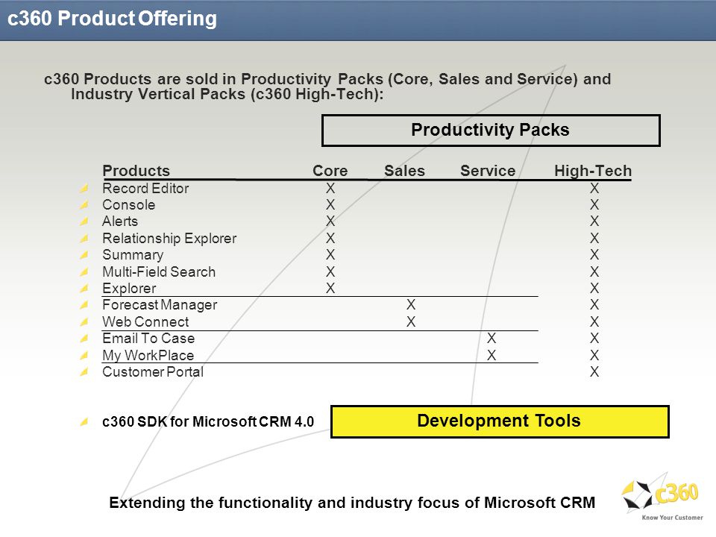Image resolution: width=716 pixels, height=537 pixels.
Task: Click the slide title c360 Product Offering
Action: coord(113,18)
